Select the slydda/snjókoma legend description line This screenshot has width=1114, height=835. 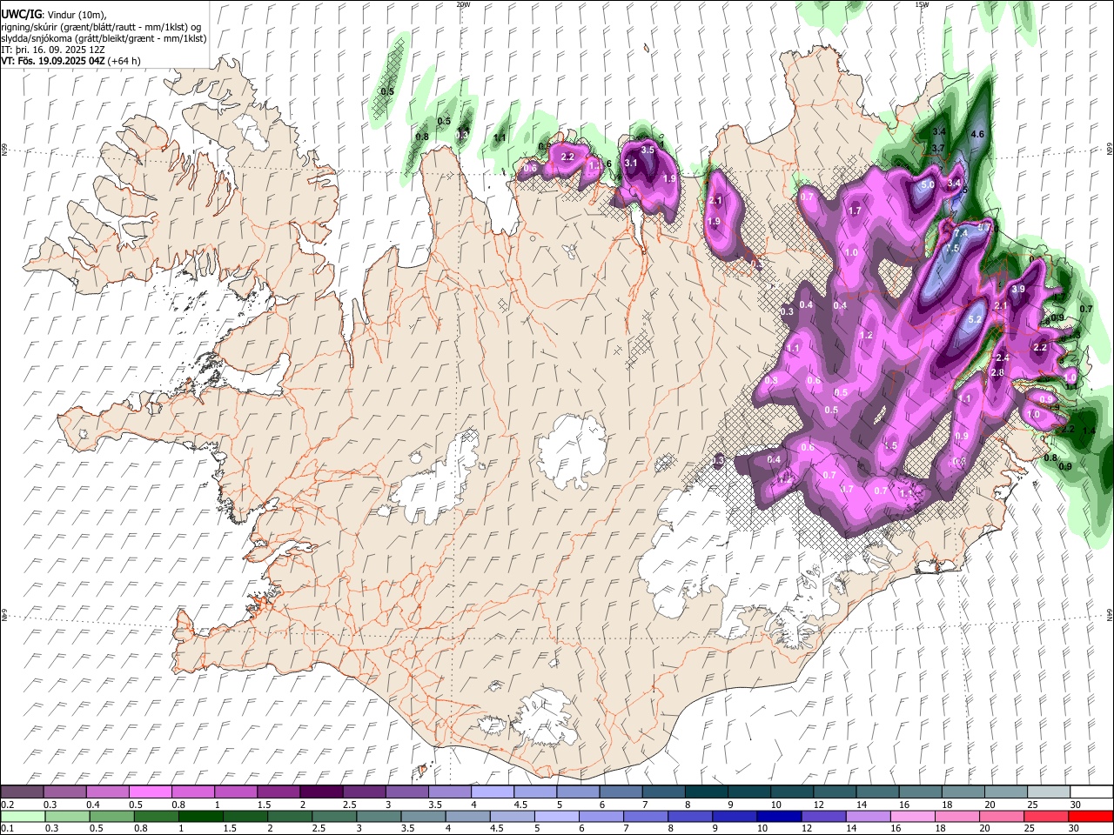pos(104,38)
